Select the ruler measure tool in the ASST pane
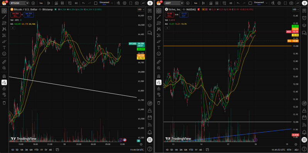This screenshot has height=153, width=308. pos(159,62)
